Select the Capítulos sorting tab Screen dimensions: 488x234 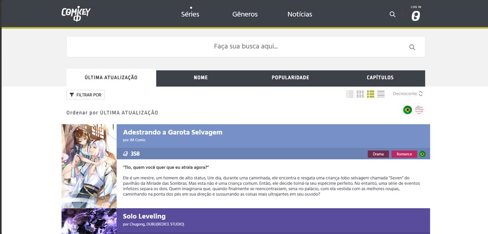click(x=380, y=77)
